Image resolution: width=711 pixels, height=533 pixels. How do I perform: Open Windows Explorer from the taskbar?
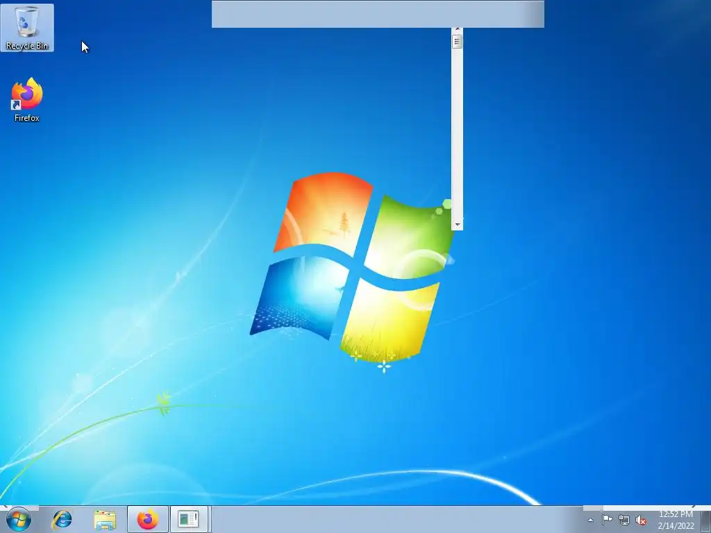[x=105, y=519]
